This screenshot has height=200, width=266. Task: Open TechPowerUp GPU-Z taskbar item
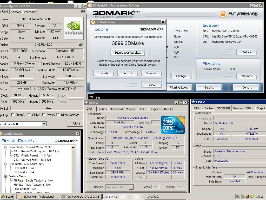coord(81,197)
